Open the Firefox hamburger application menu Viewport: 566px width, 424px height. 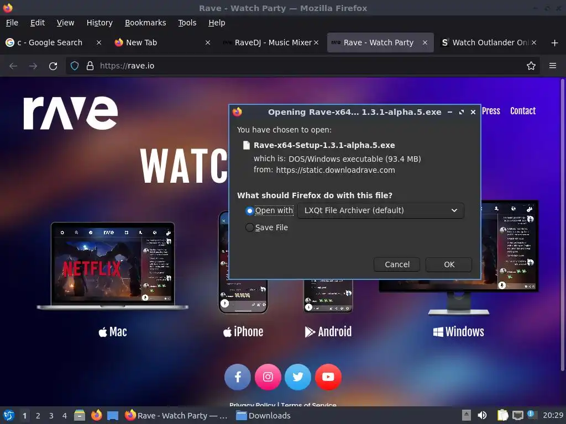click(553, 66)
